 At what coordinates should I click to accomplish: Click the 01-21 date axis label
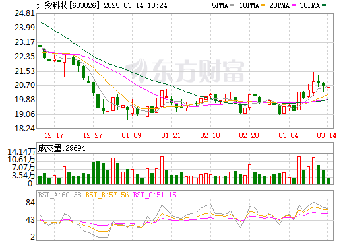click(x=171, y=135)
